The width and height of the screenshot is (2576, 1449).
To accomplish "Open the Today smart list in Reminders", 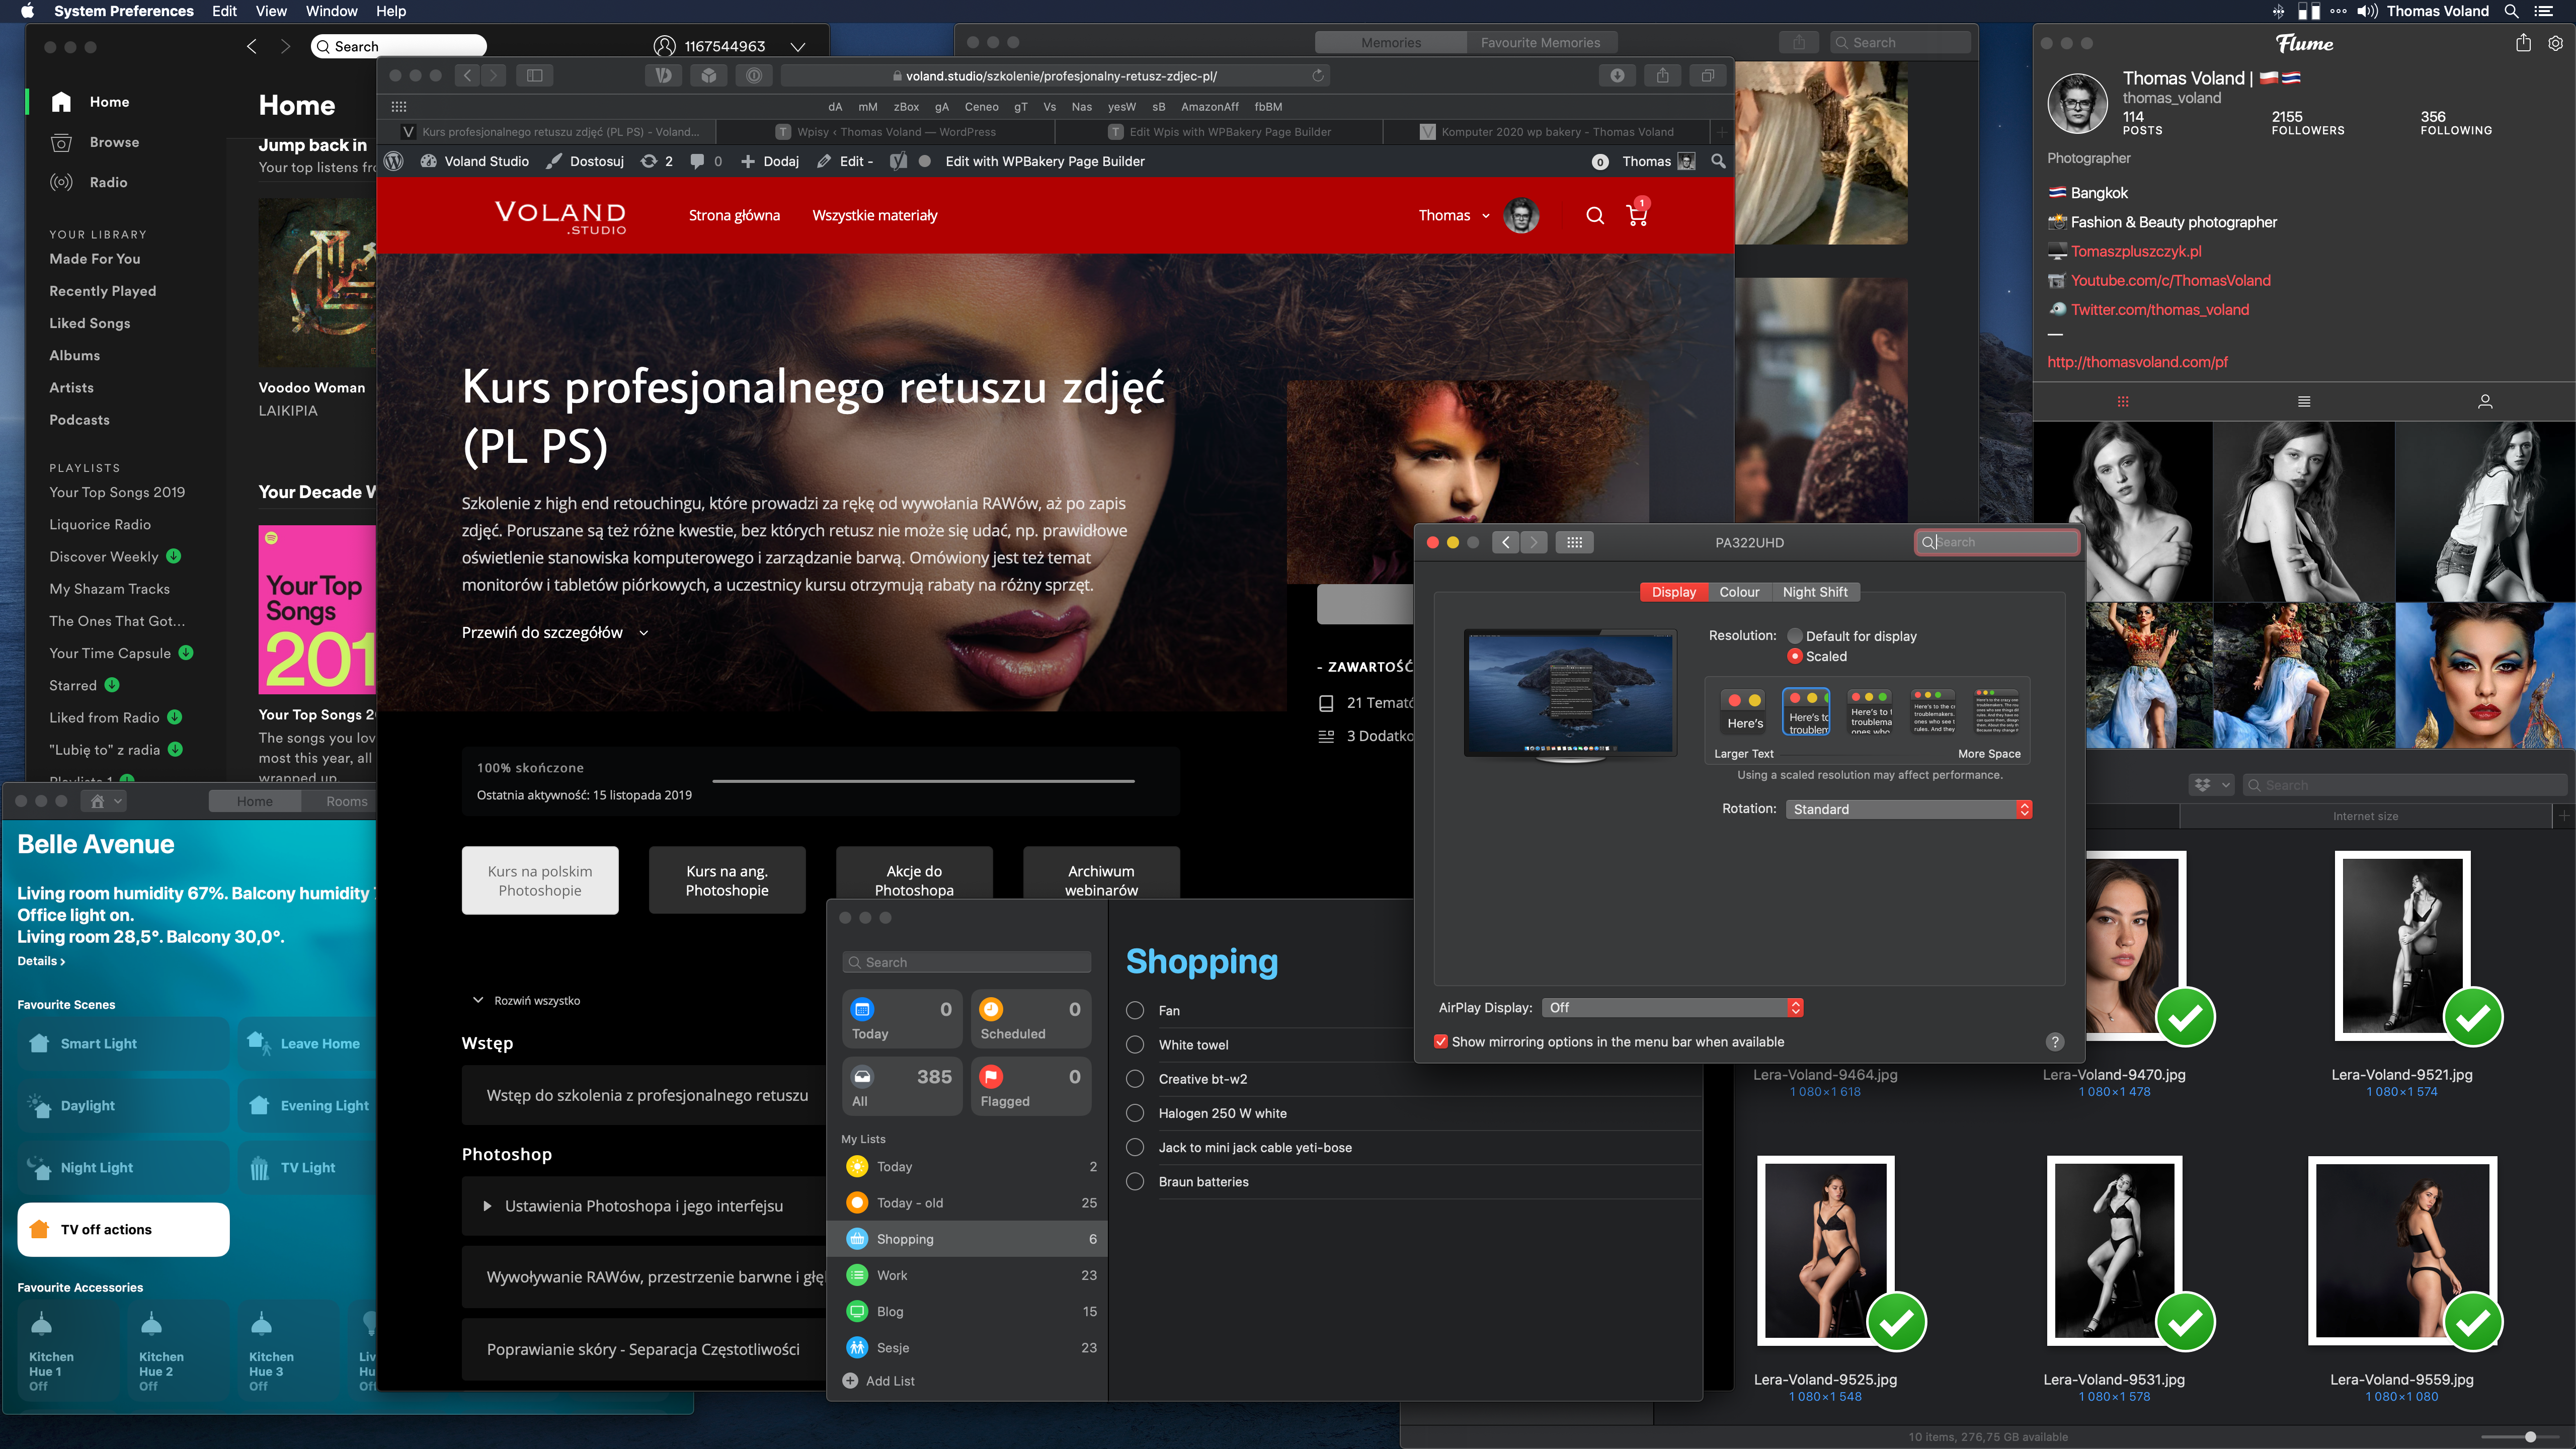I will pyautogui.click(x=902, y=1019).
